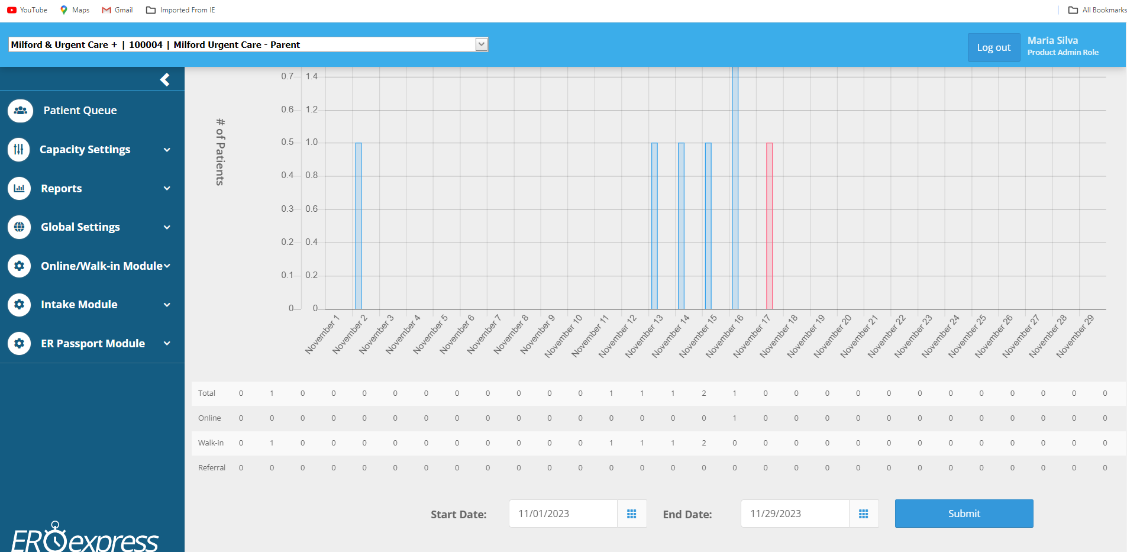Select the Intake Module menu label
Image resolution: width=1127 pixels, height=552 pixels.
coord(79,305)
